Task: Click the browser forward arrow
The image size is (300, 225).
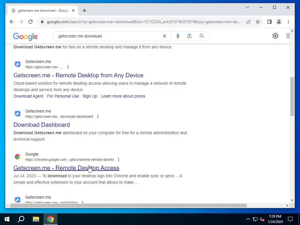Action: click(x=21, y=22)
